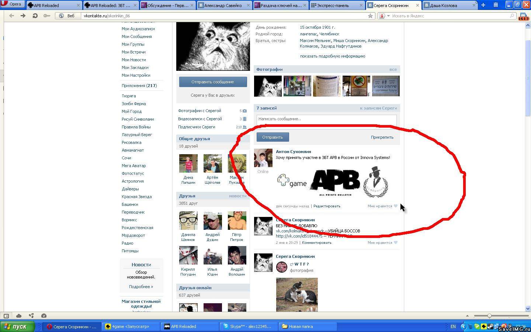Close the Серега Скоринкин tab
The height and width of the screenshot is (332, 531).
(x=417, y=6)
